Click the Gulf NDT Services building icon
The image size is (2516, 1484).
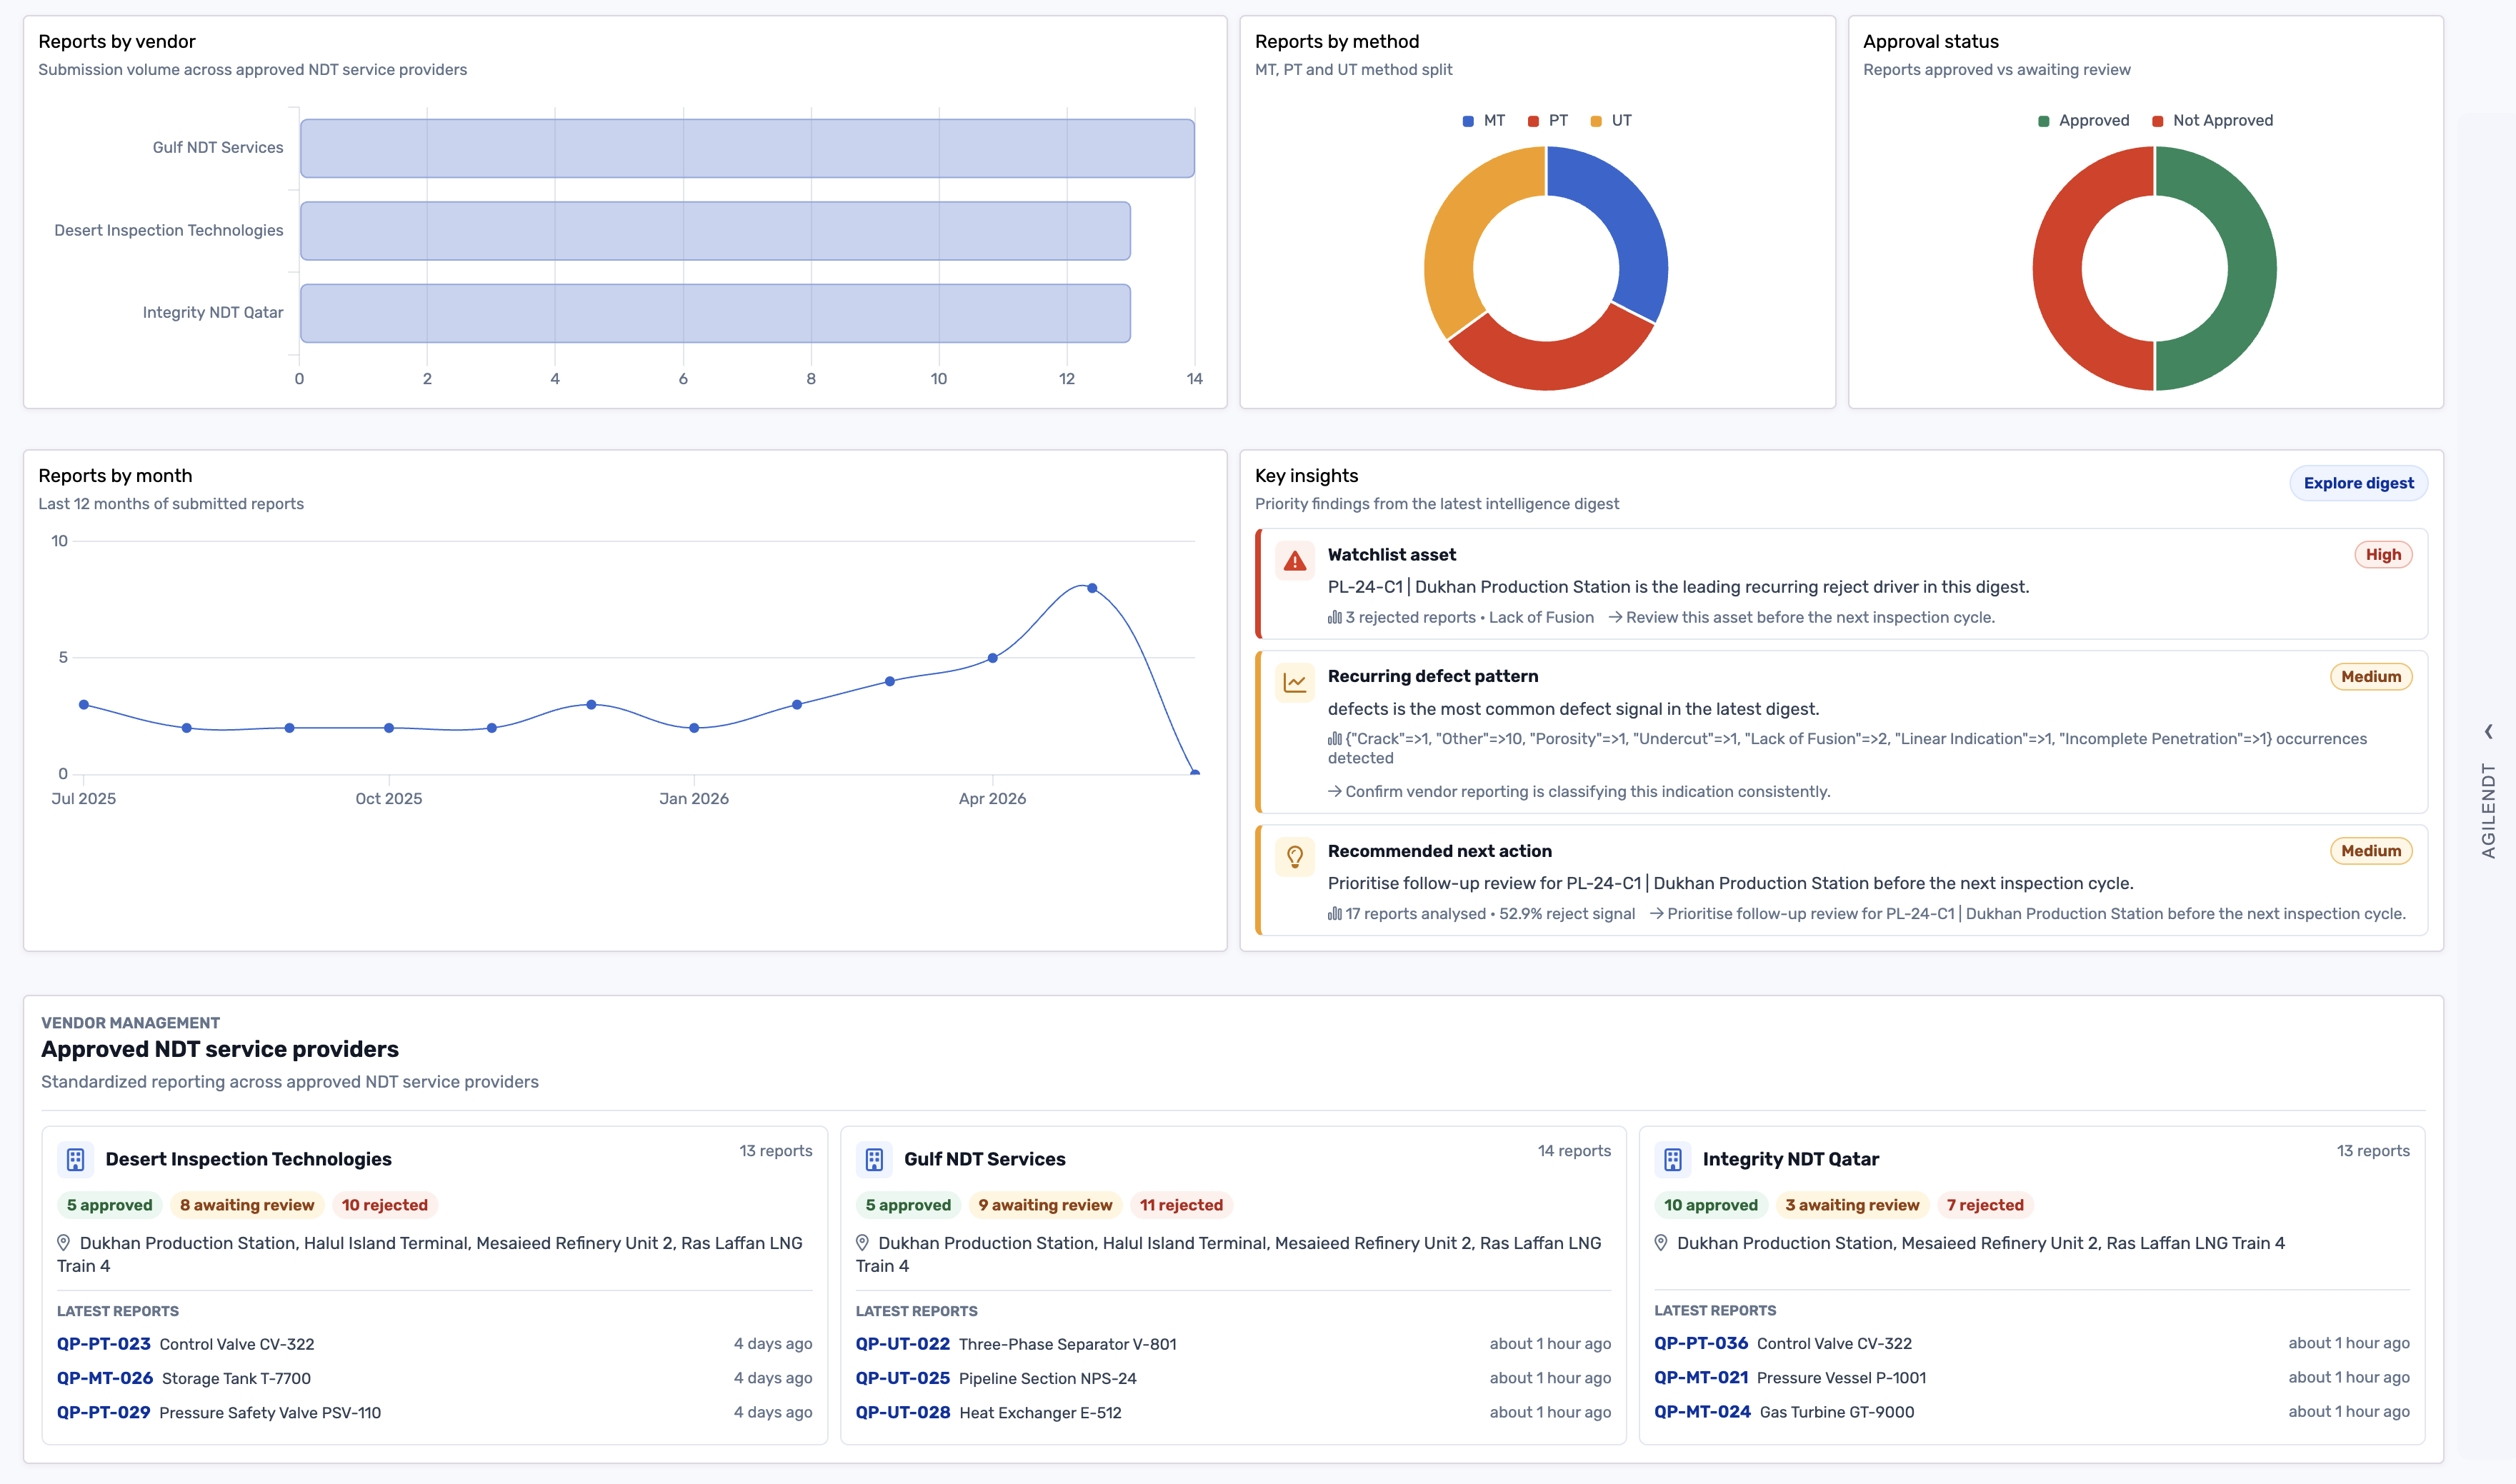coord(874,1159)
